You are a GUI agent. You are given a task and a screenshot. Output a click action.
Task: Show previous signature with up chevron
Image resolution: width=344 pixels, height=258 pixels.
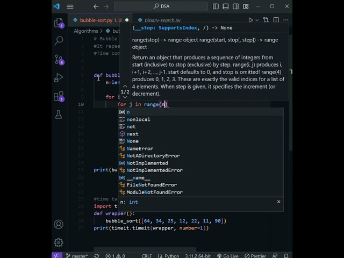click(125, 86)
